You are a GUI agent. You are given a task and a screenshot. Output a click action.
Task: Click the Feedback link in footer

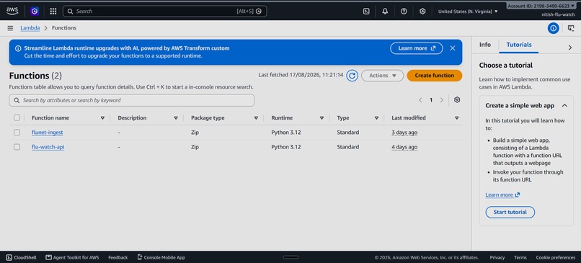[117, 257]
